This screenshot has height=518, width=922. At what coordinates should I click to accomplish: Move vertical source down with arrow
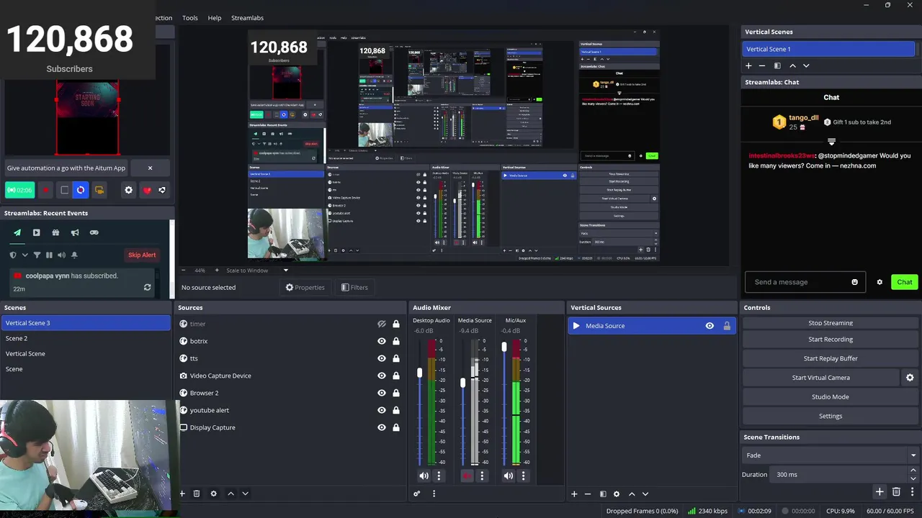click(645, 494)
